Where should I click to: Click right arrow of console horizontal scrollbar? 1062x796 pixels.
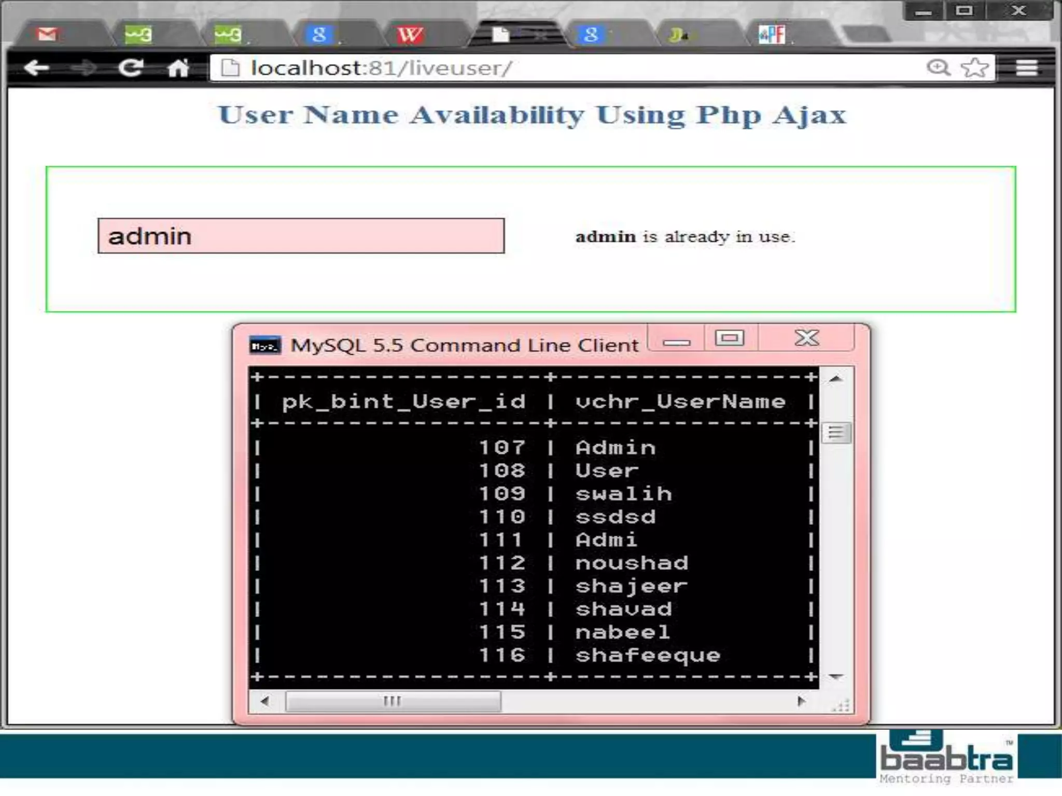point(801,701)
